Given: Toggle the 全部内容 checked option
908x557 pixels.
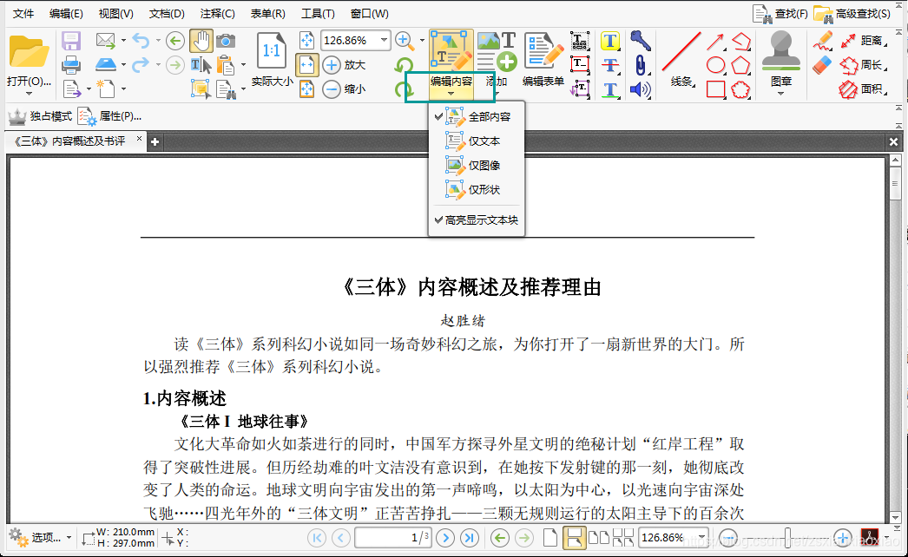Looking at the screenshot, I should coord(476,117).
